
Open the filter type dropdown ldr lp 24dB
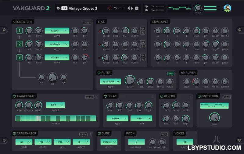(110, 81)
